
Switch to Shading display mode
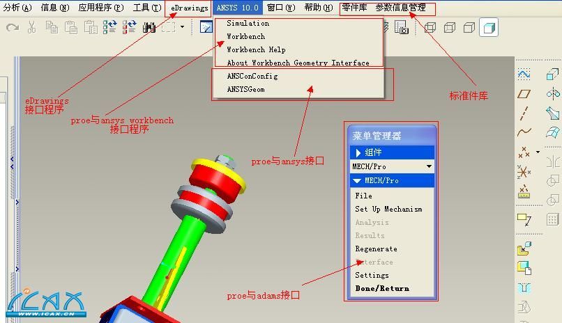tap(489, 28)
